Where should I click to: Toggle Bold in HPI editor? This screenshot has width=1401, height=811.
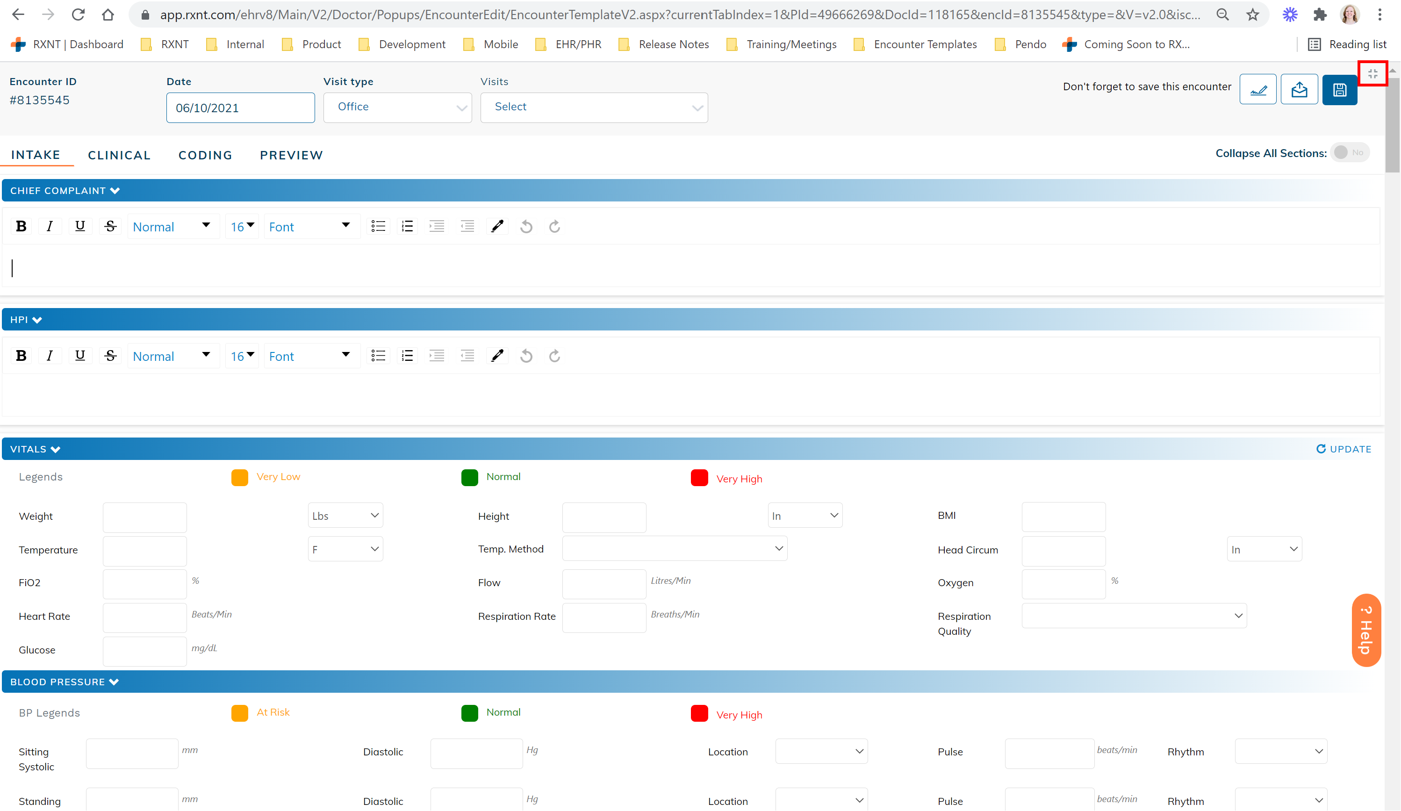[x=21, y=356]
